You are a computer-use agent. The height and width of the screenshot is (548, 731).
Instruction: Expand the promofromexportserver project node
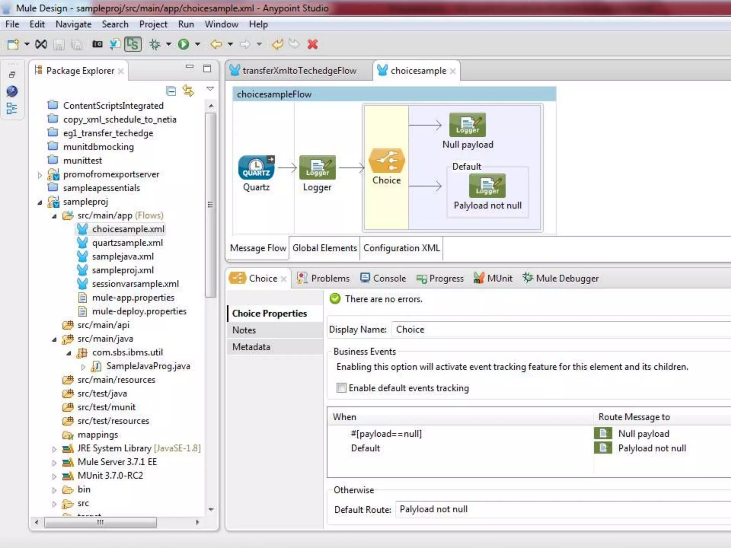pyautogui.click(x=40, y=175)
